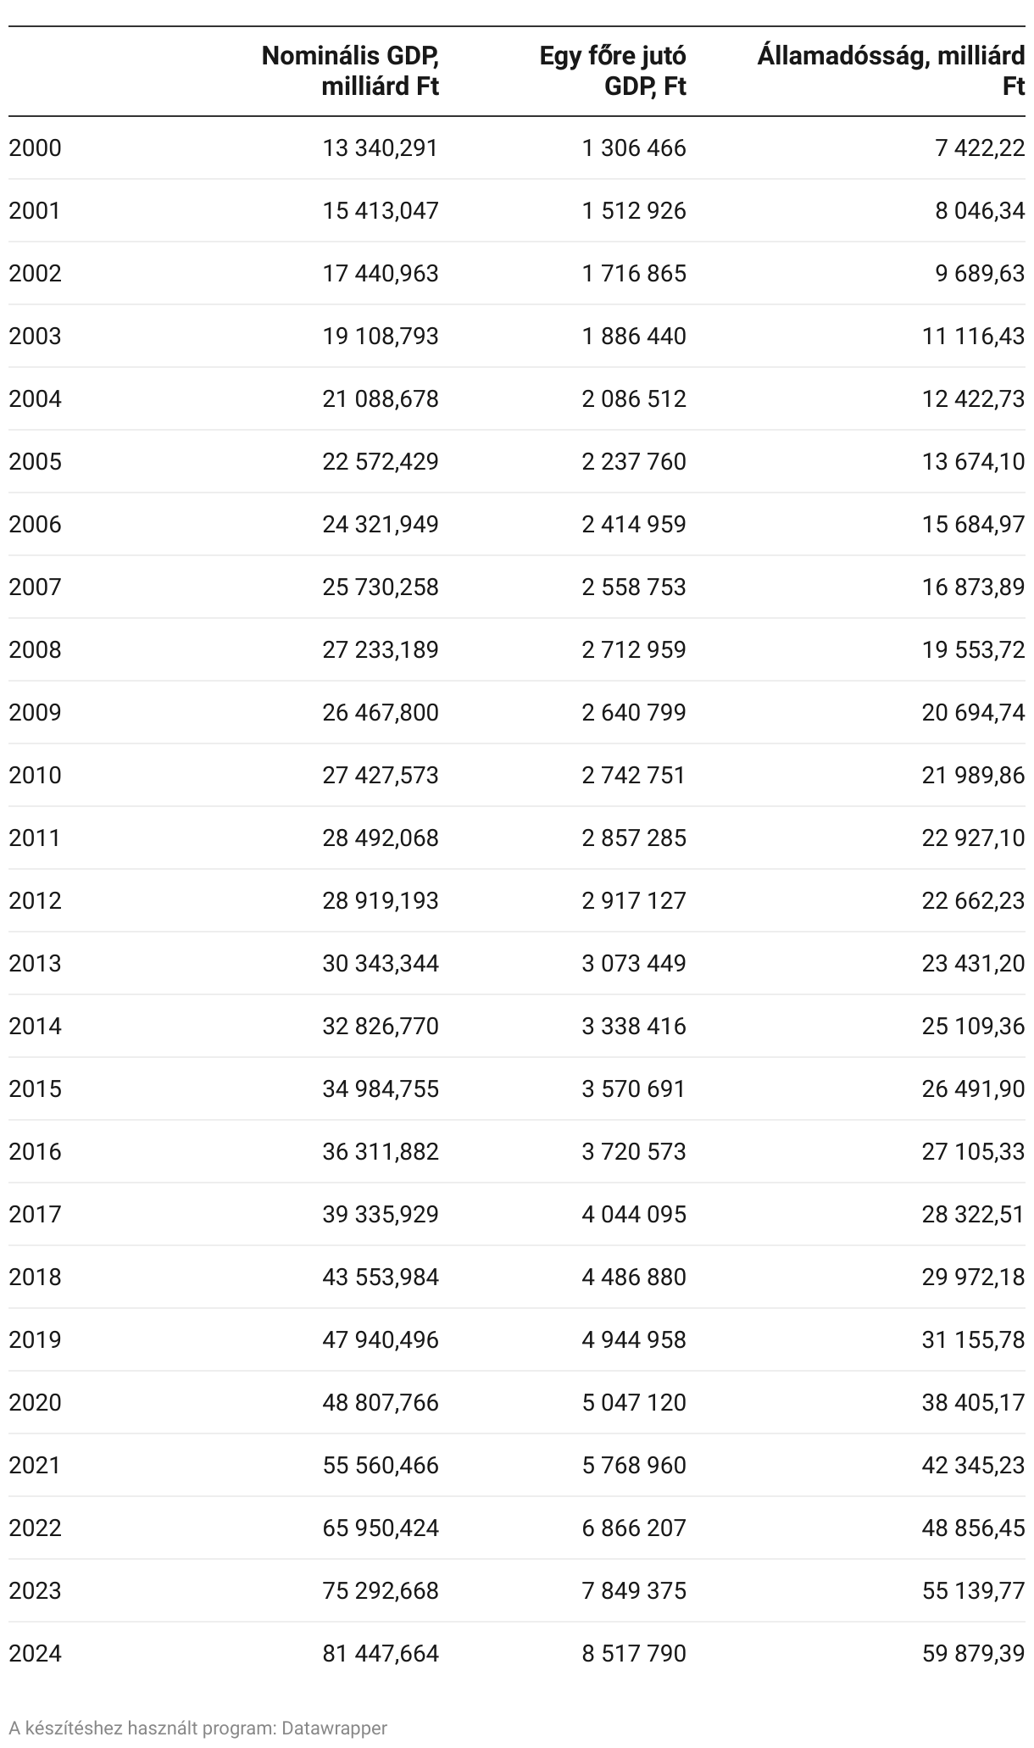Select the 2024 year row label
This screenshot has width=1034, height=1748.
point(35,1654)
